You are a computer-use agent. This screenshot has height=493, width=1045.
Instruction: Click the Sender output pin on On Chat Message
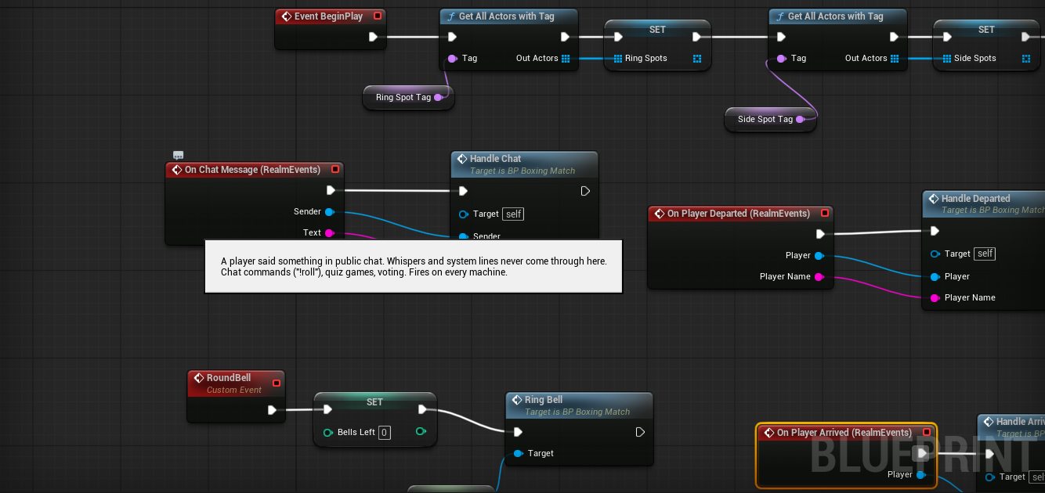(329, 212)
